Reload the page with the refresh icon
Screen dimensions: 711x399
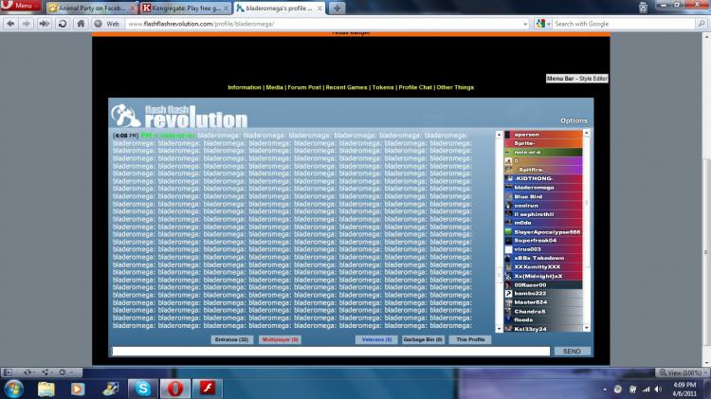point(63,24)
